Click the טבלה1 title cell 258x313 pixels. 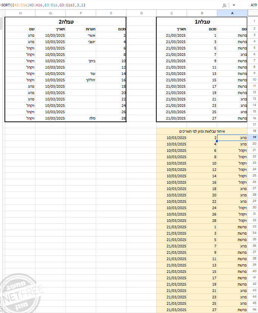click(202, 22)
